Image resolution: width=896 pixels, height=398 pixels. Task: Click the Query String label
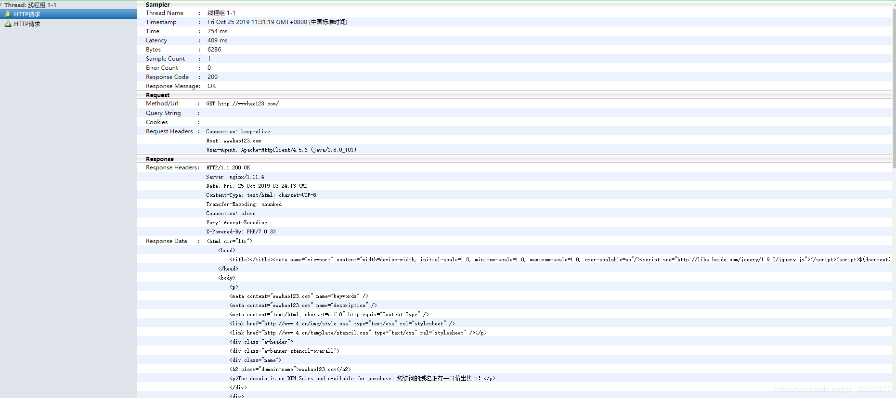coord(163,113)
